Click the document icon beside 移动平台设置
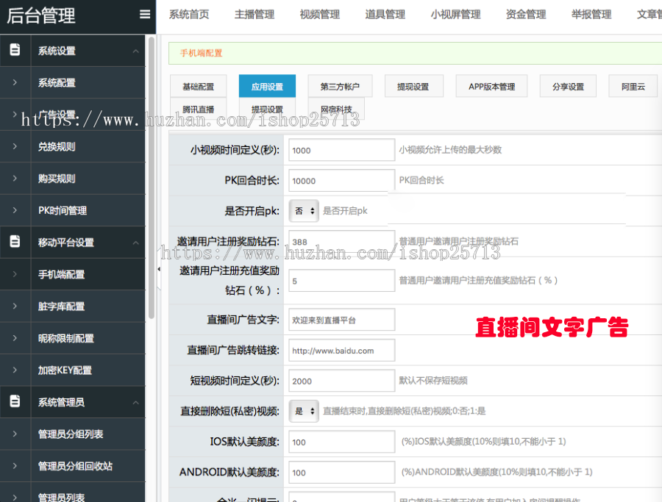662x502 pixels. tap(15, 242)
